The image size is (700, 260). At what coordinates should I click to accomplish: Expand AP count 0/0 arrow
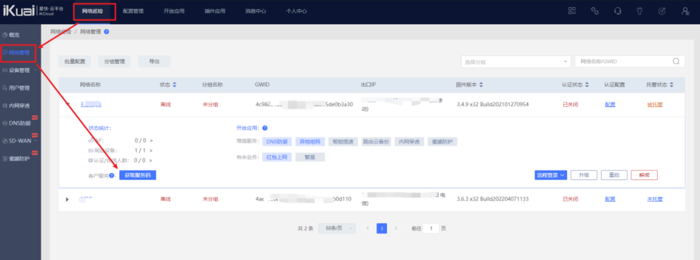[x=151, y=141]
